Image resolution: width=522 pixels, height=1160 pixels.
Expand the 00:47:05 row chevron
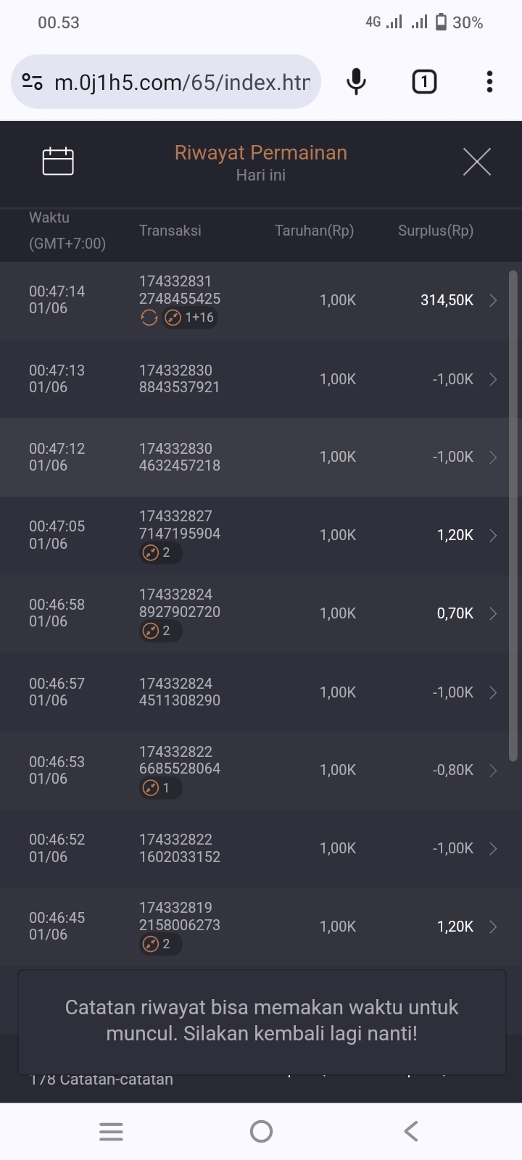click(493, 535)
